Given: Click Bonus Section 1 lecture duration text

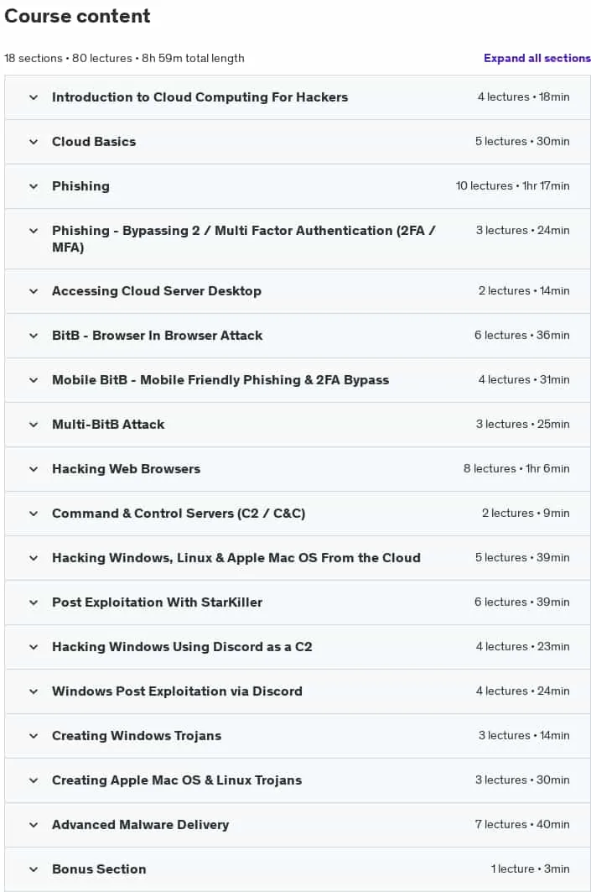Looking at the screenshot, I should tap(530, 869).
